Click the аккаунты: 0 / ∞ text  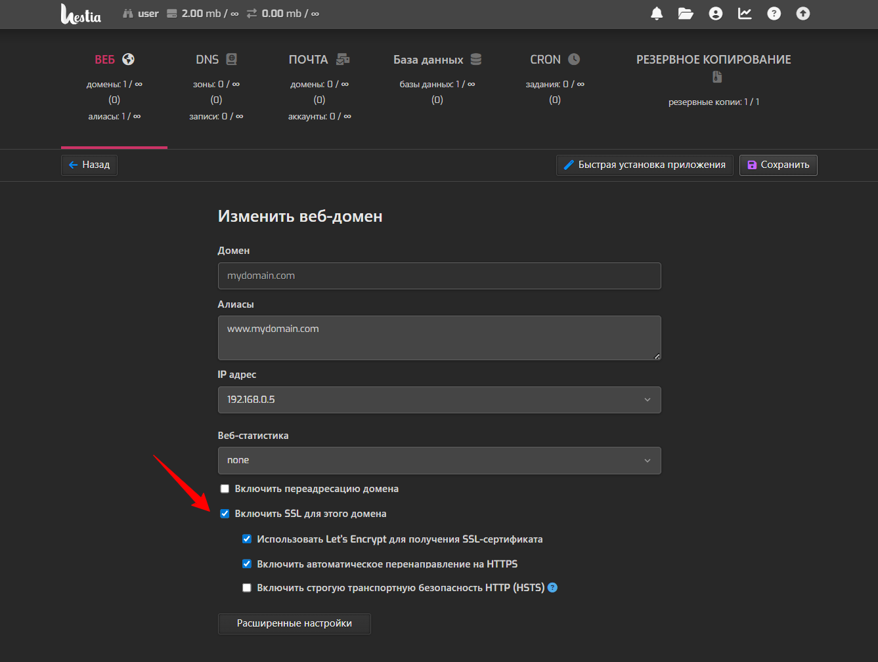click(319, 116)
